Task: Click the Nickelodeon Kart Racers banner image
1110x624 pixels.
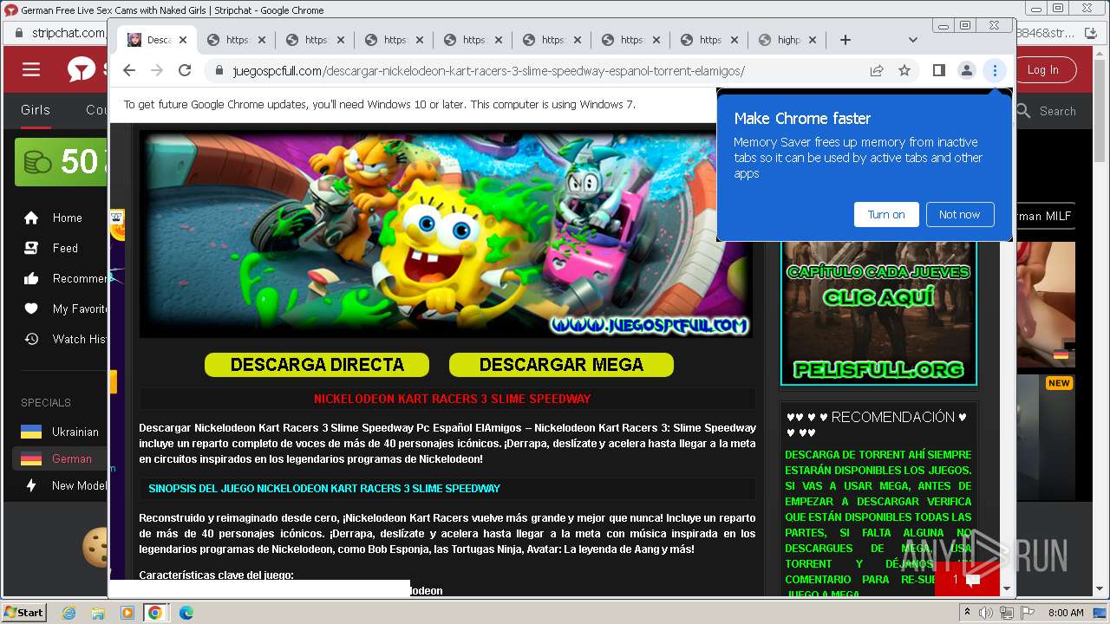Action: (x=446, y=234)
